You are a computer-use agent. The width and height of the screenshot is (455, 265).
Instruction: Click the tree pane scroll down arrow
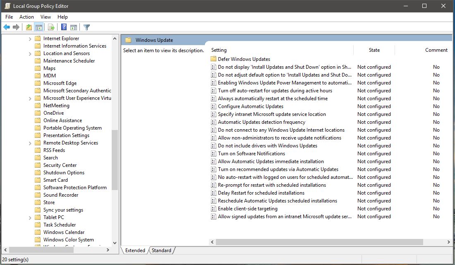point(115,243)
